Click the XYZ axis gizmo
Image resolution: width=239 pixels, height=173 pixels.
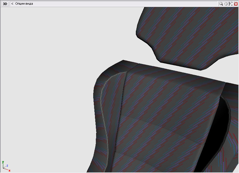[x=6, y=166]
